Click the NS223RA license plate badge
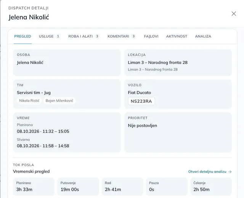This screenshot has height=198, width=244. [x=141, y=101]
